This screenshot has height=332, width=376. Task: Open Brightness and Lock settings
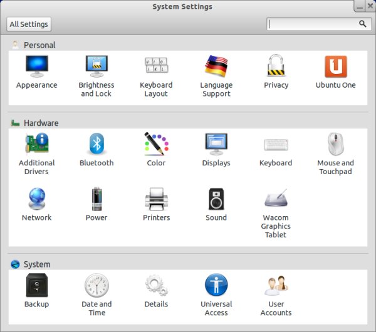97,76
